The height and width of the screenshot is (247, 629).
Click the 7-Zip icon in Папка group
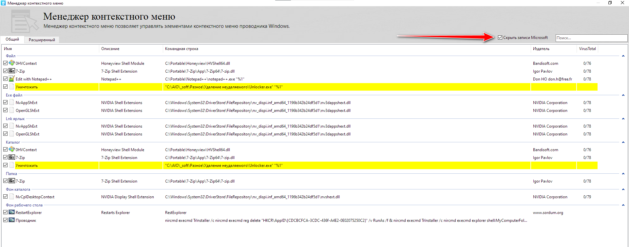12,181
